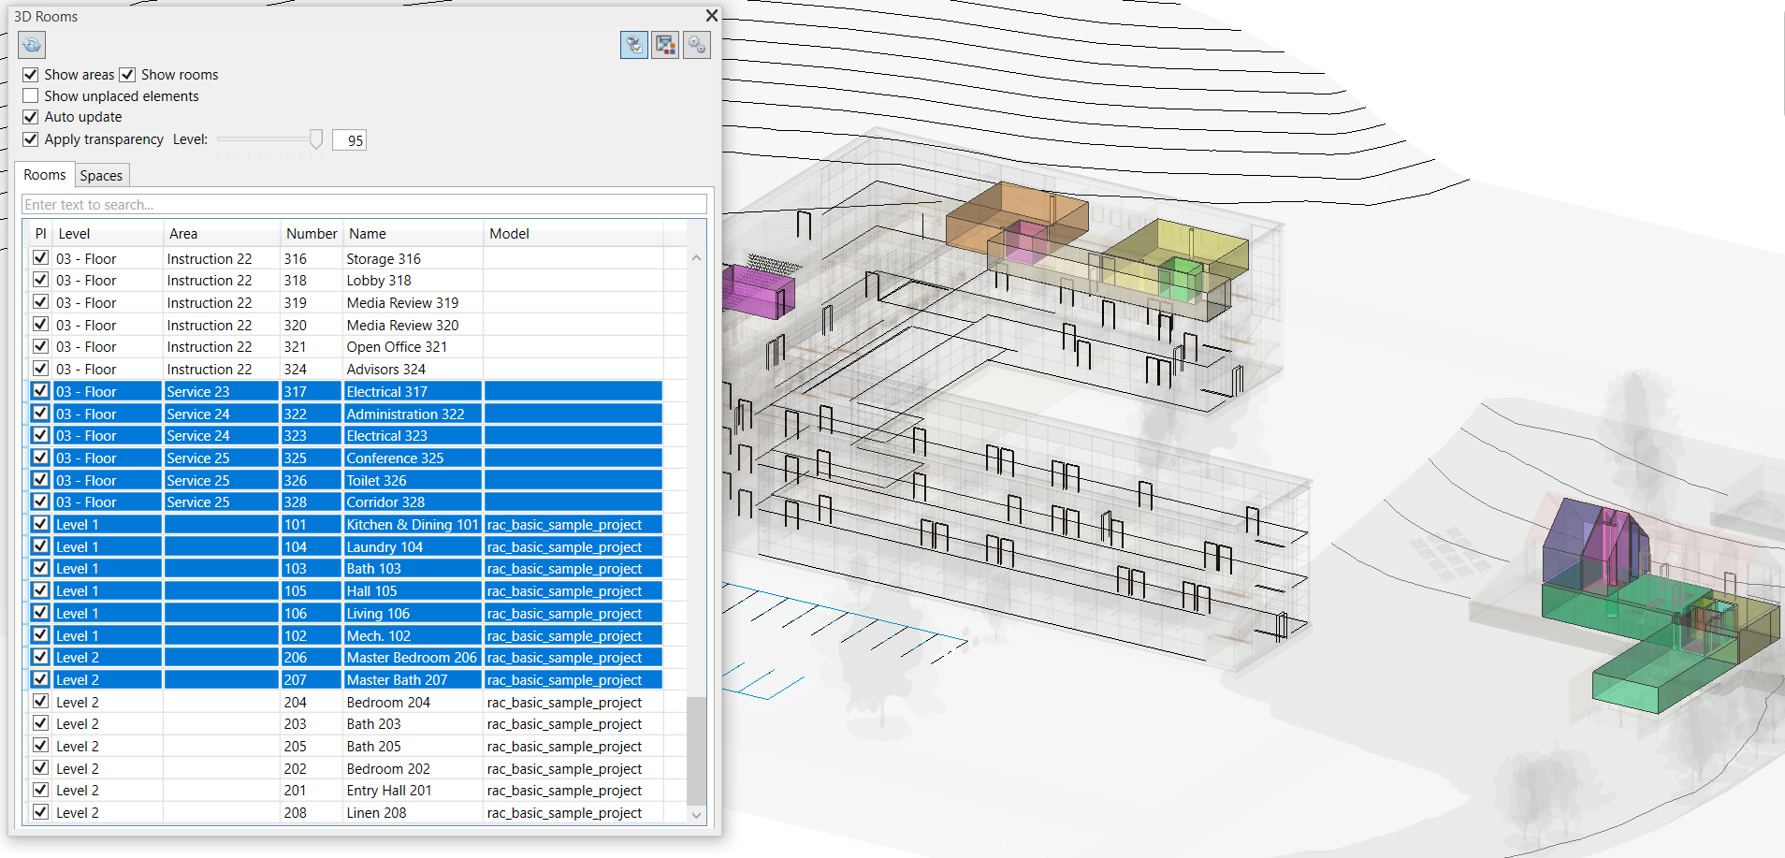Toggle the filter selection icon button
The image size is (1785, 858).
pyautogui.click(x=633, y=45)
